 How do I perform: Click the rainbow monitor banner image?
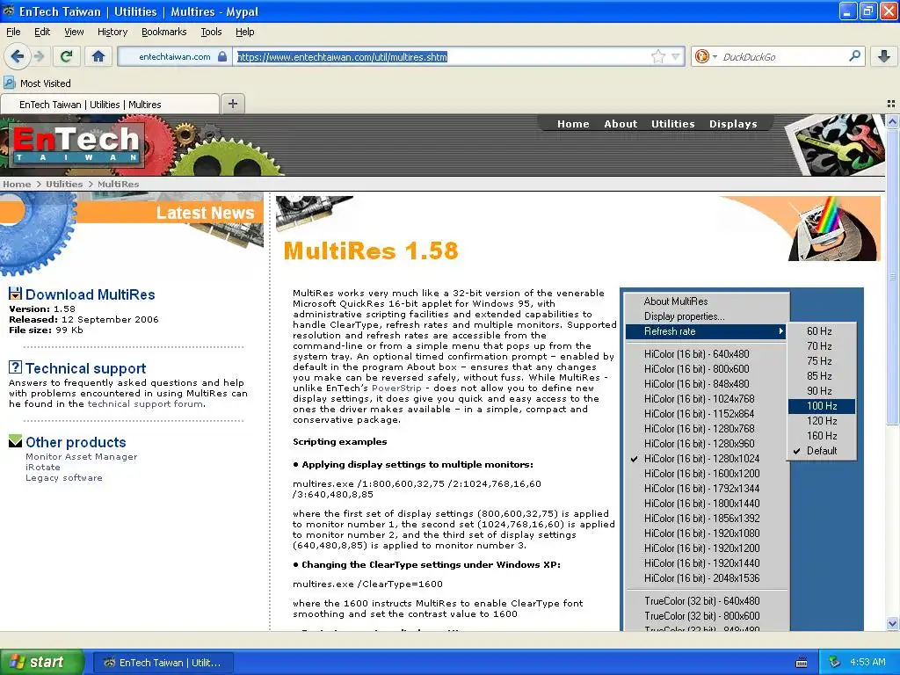(834, 229)
